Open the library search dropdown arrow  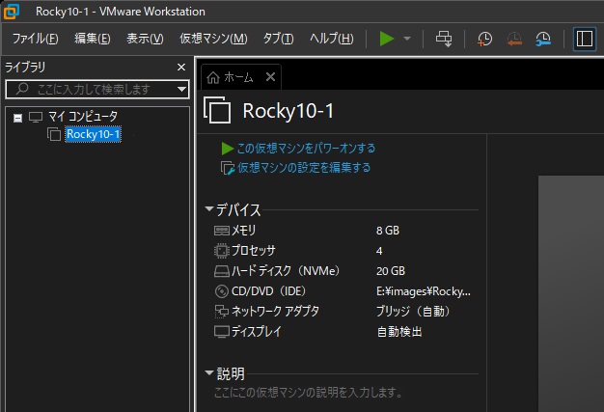point(181,90)
